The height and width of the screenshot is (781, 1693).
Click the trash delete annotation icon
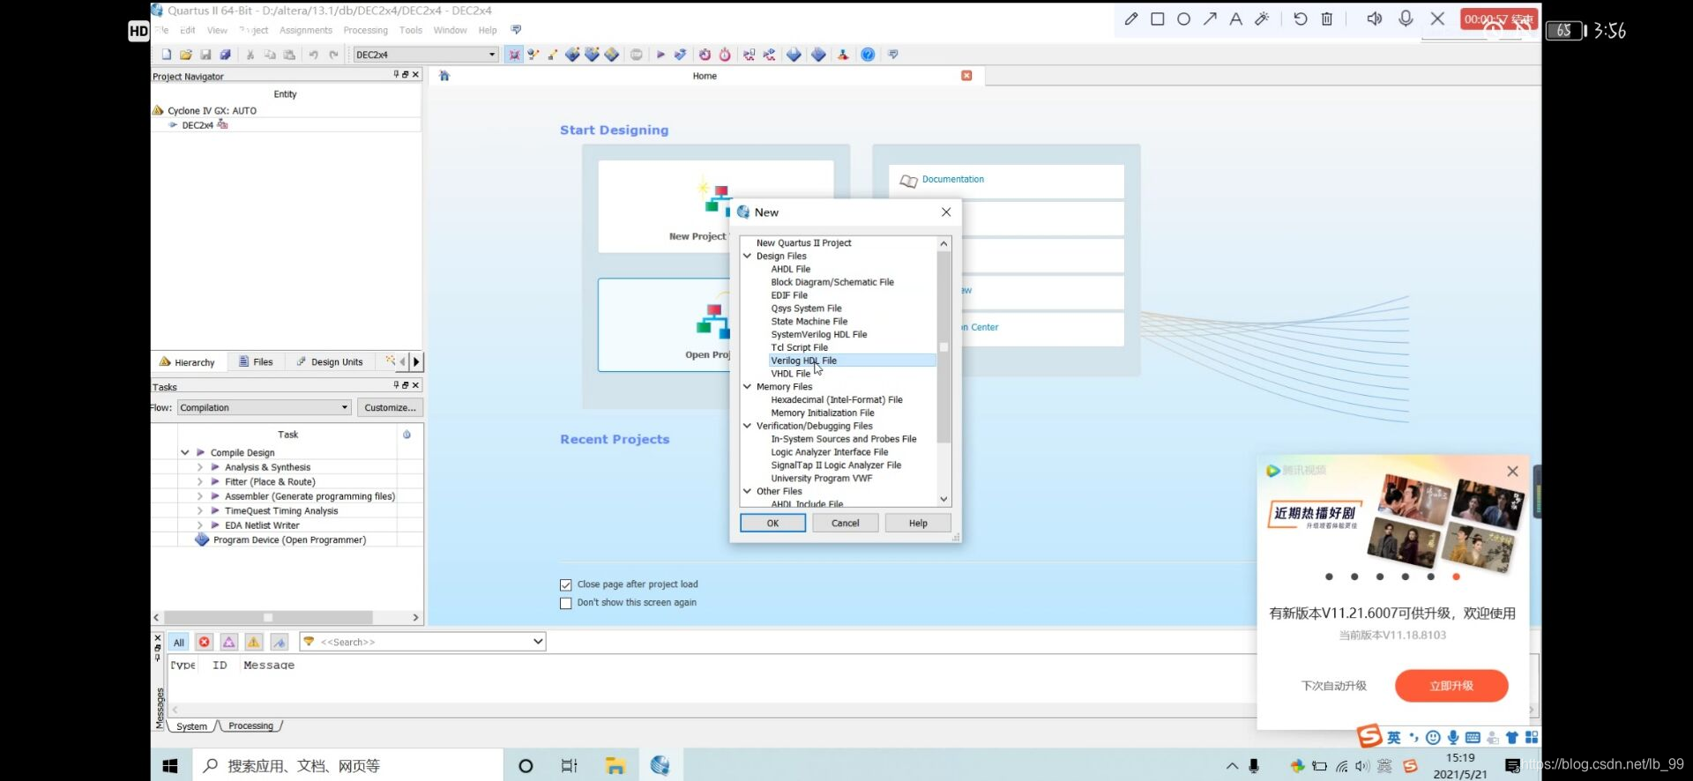(x=1327, y=19)
